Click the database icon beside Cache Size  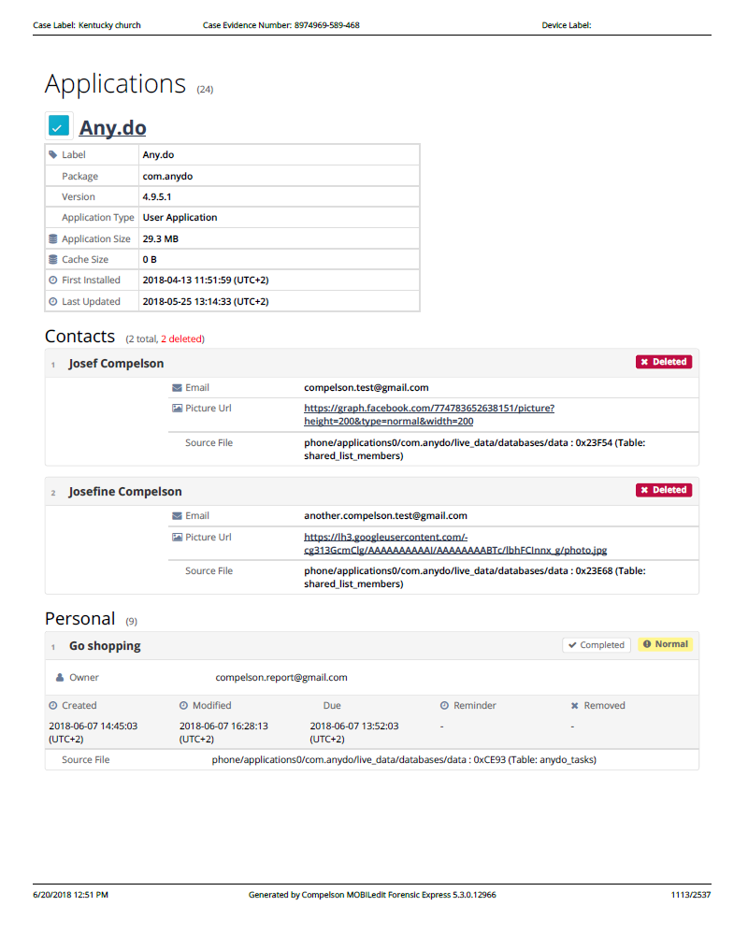pos(52,260)
